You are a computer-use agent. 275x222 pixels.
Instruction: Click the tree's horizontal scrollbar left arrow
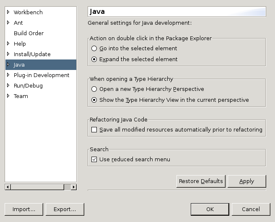tap(8, 187)
